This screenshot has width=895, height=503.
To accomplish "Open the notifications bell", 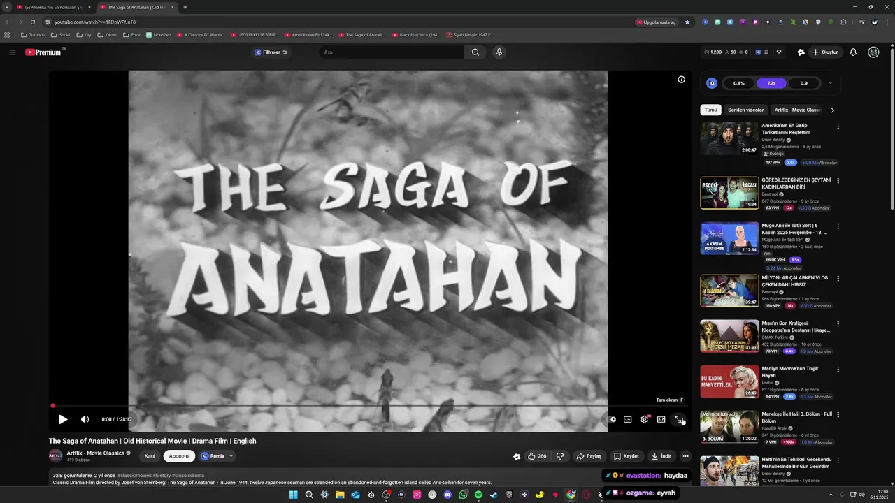I will [853, 52].
